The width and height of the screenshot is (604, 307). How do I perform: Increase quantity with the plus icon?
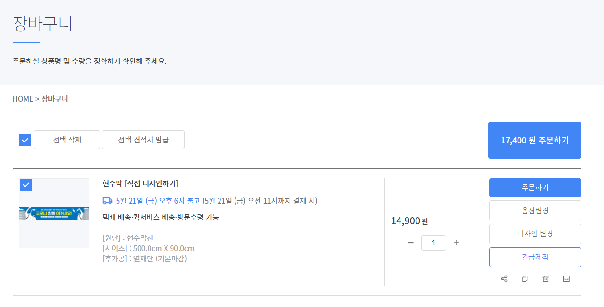[x=456, y=243]
